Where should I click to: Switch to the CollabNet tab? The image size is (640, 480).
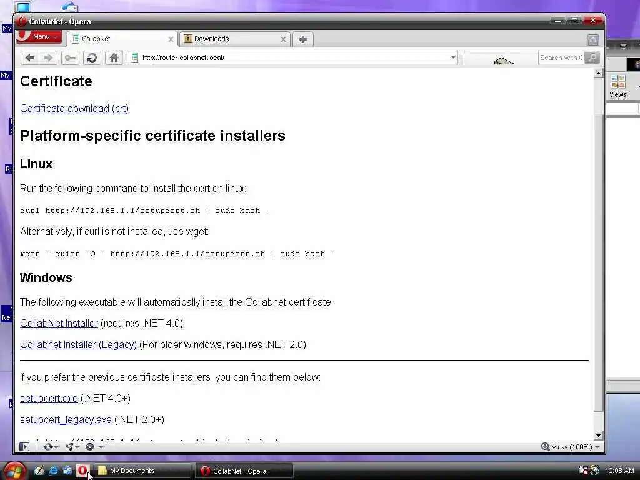coord(121,39)
